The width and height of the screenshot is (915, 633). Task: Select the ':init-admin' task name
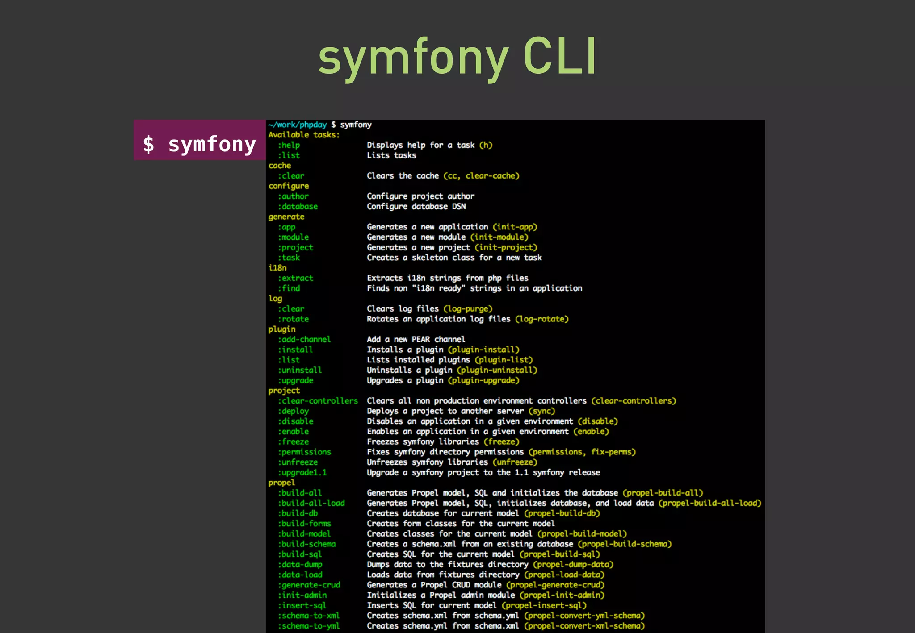click(x=302, y=596)
